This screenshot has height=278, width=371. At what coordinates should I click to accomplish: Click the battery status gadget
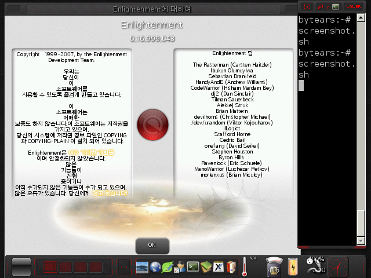click(x=293, y=267)
